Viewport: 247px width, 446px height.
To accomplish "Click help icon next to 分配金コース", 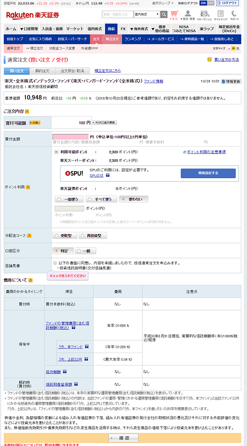I will pos(29,235).
